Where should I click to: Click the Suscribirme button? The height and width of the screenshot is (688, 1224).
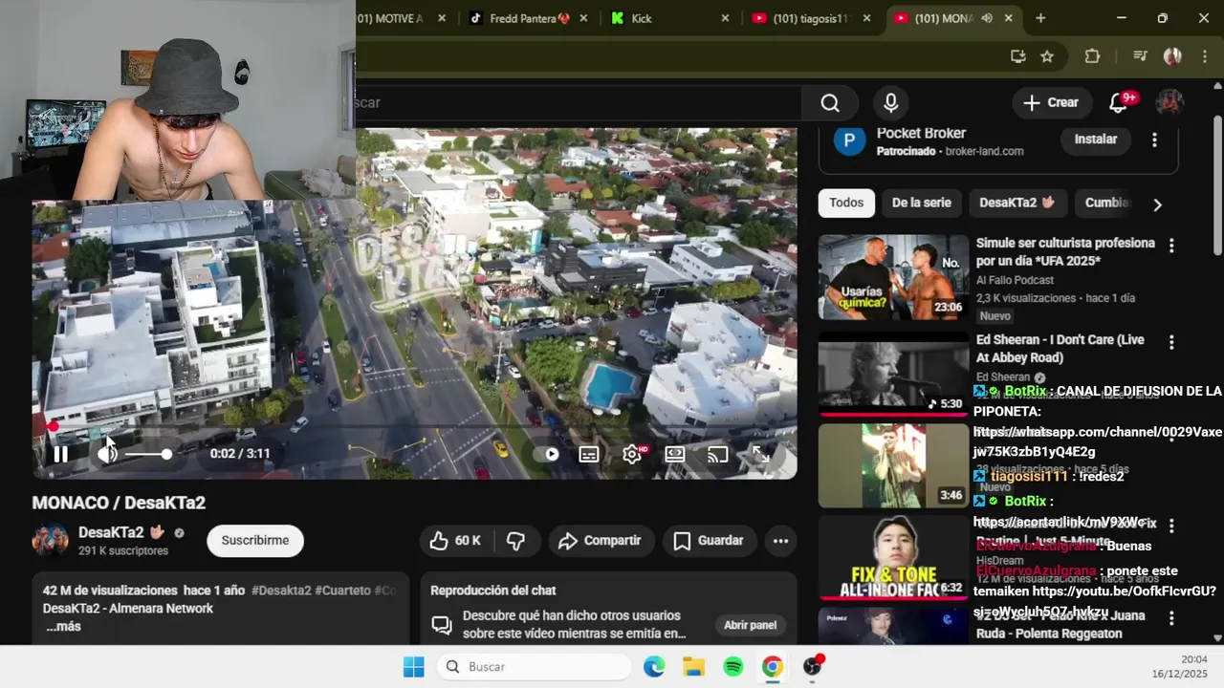tap(255, 541)
